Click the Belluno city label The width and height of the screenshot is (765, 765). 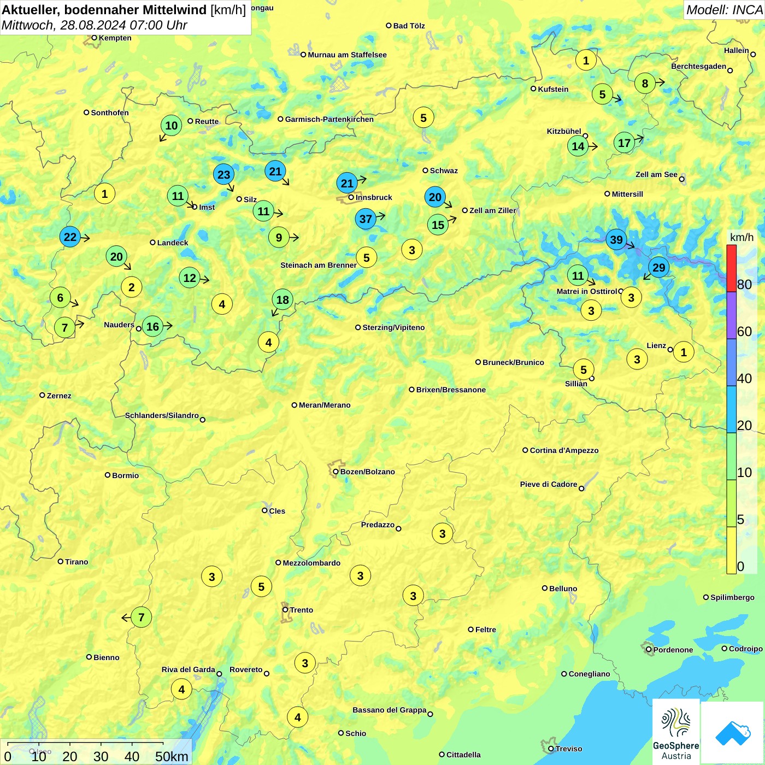point(563,589)
